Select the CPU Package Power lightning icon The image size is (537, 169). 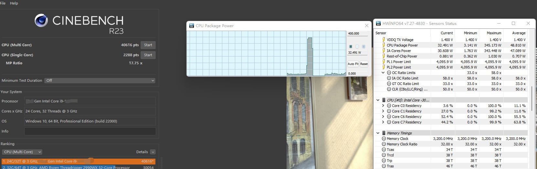(384, 45)
